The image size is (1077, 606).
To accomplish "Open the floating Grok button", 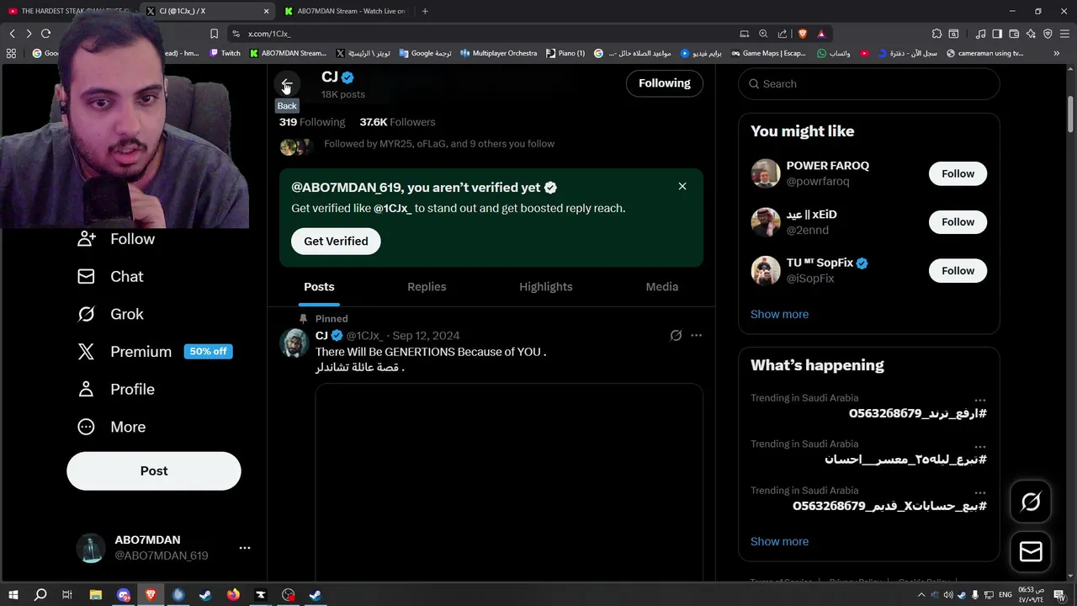I will tap(1031, 502).
